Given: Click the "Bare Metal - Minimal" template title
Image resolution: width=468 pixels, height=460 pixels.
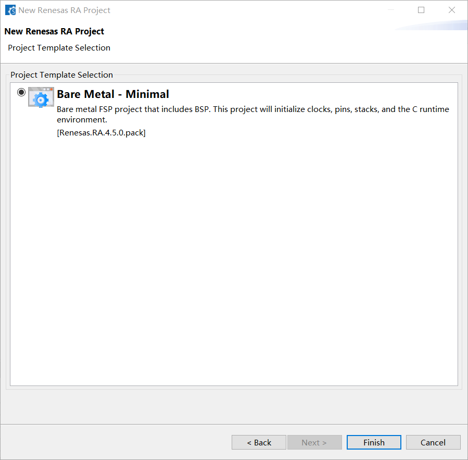Looking at the screenshot, I should (113, 94).
